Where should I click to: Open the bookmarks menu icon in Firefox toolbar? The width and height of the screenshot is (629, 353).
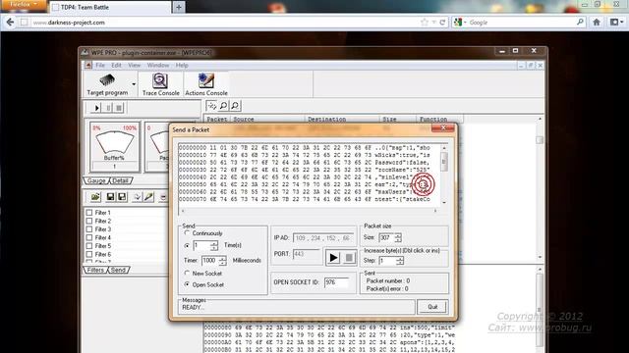[616, 23]
